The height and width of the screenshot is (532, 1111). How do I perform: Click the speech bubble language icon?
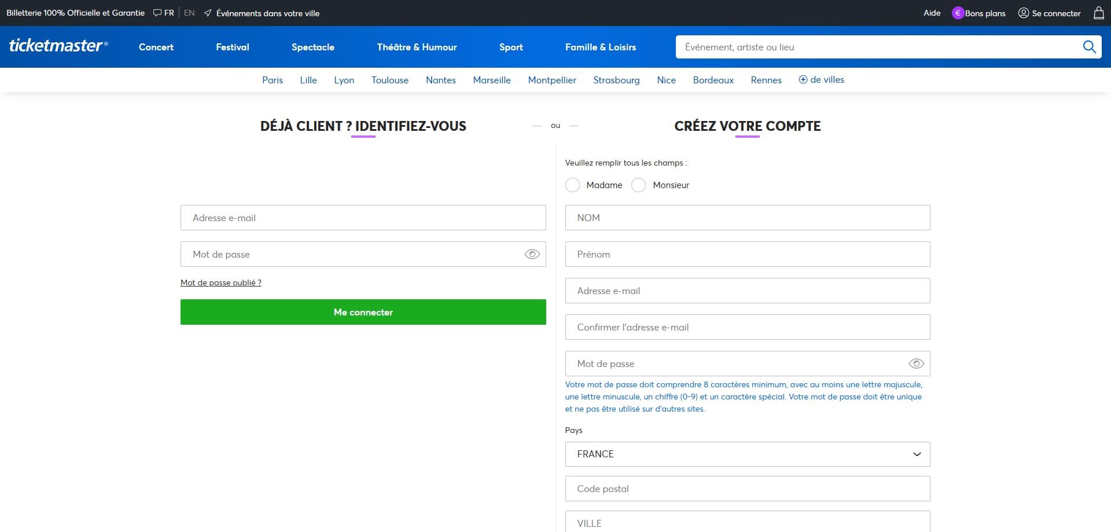[157, 13]
